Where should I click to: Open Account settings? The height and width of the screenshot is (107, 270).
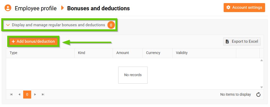point(244,8)
